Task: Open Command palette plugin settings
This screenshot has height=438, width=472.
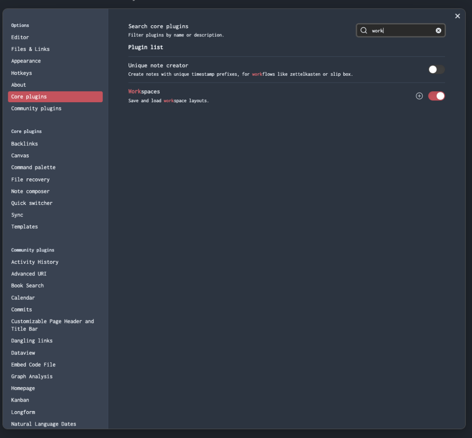Action: [33, 167]
